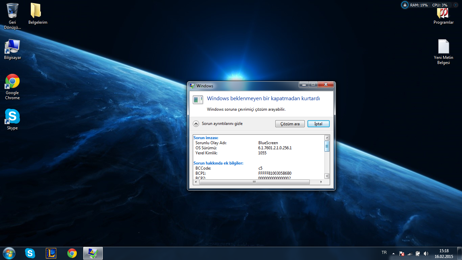Click the dialog's Windows title bar icon
The height and width of the screenshot is (260, 462).
point(192,86)
